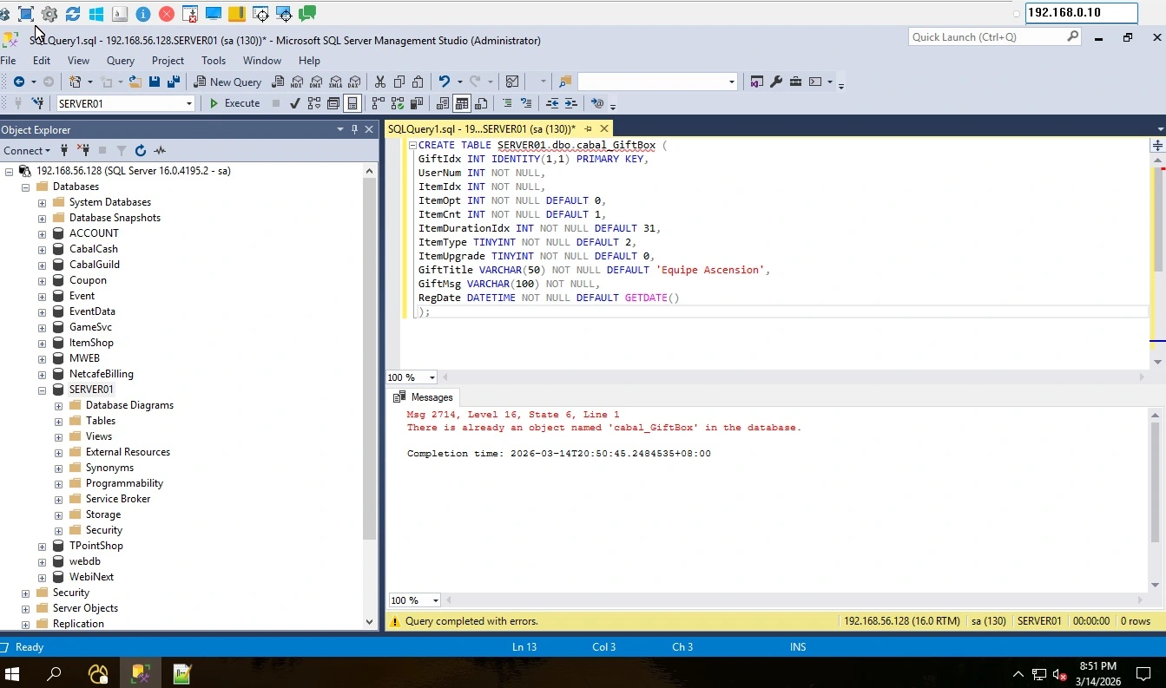Viewport: 1166px width, 688px height.
Task: Click the Execute button
Action: tap(234, 103)
